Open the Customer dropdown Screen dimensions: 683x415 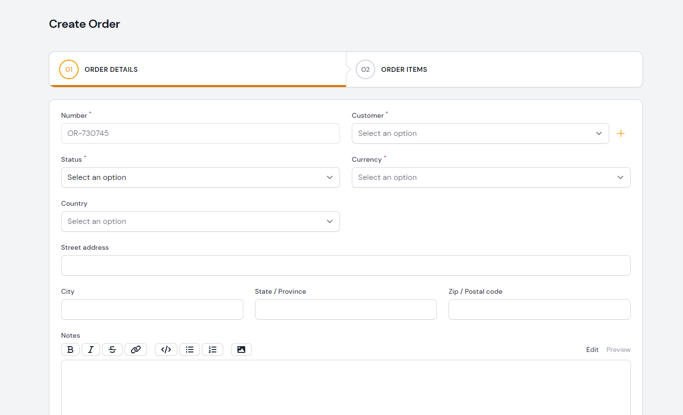pyautogui.click(x=480, y=133)
